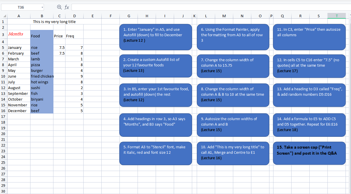Select column A header
Image resolution: width=351 pixels, height=194 pixels.
[19, 16]
